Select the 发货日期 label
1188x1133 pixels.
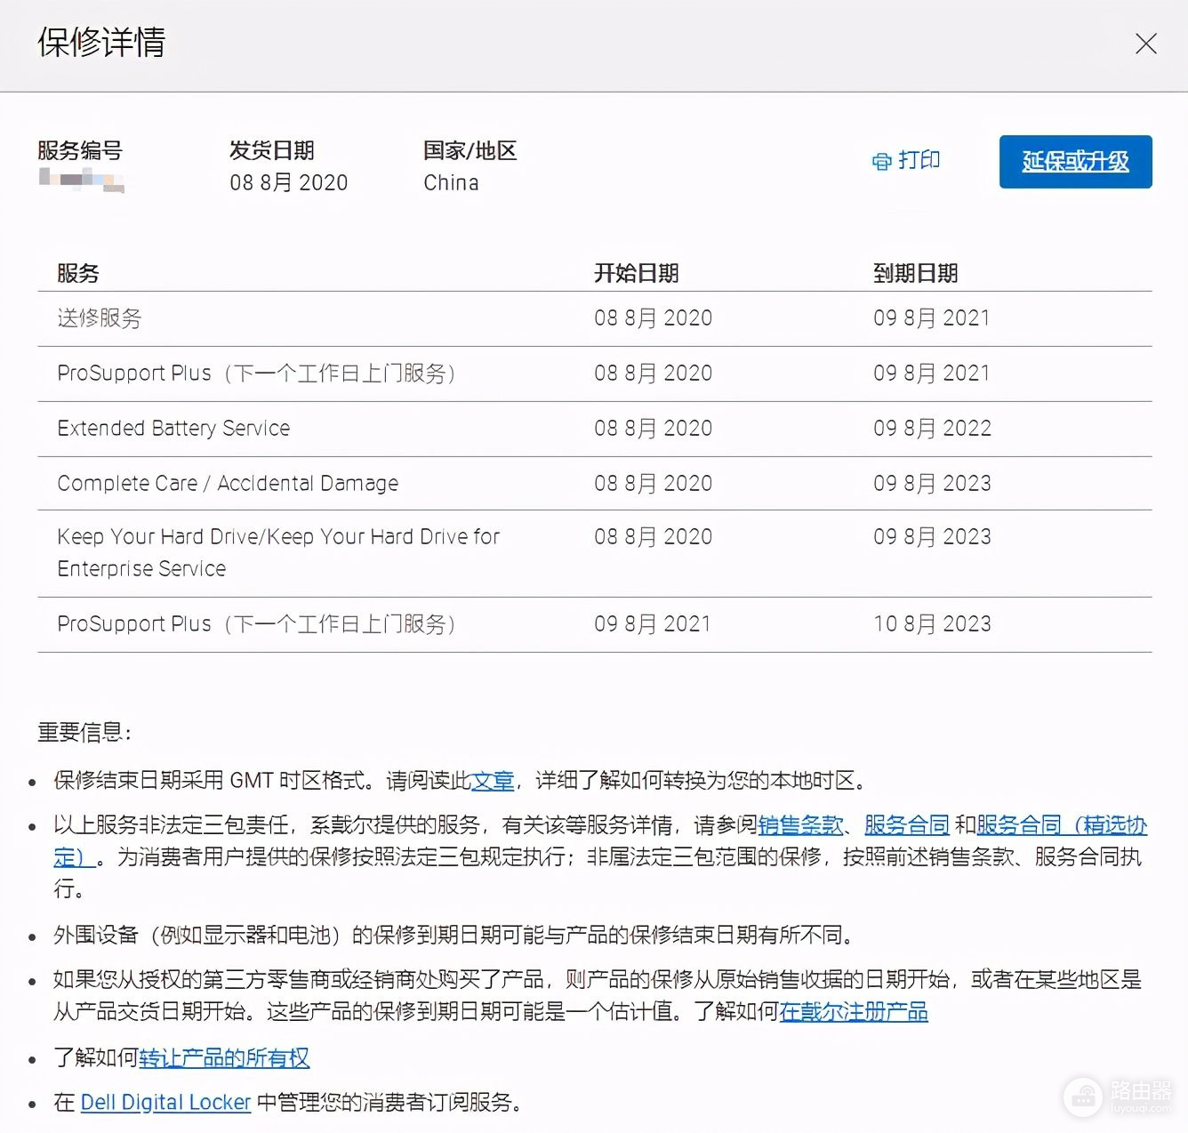click(x=272, y=150)
